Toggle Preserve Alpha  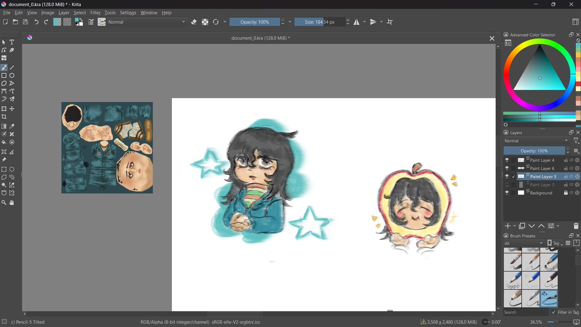pyautogui.click(x=205, y=22)
